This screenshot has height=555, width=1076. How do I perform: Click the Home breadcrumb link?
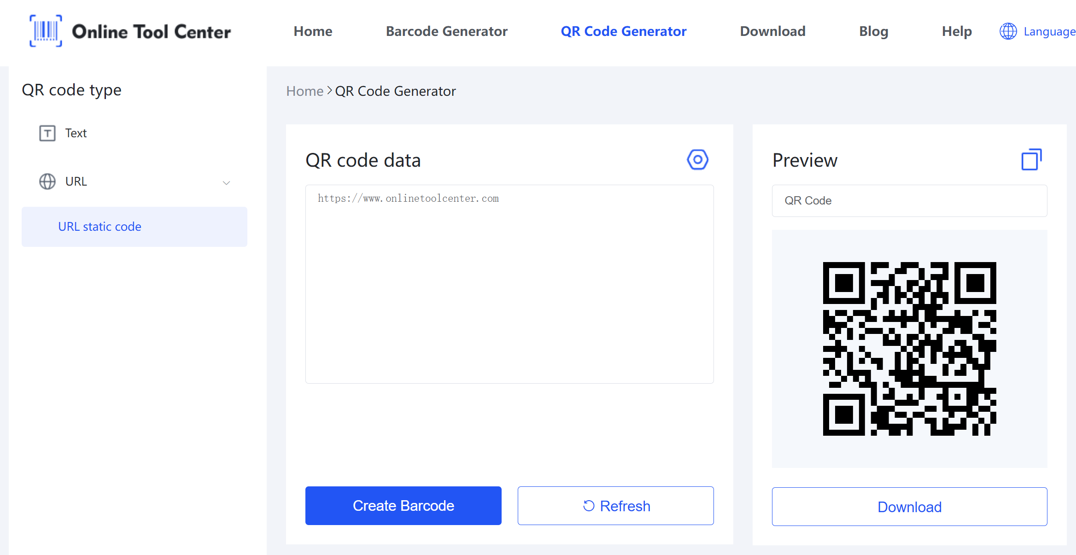pos(304,91)
